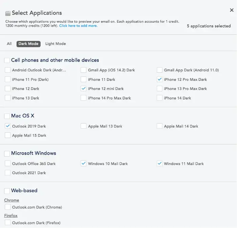Tick the Microsoft Windows group checkbox
This screenshot has height=228, width=237.
point(7,154)
